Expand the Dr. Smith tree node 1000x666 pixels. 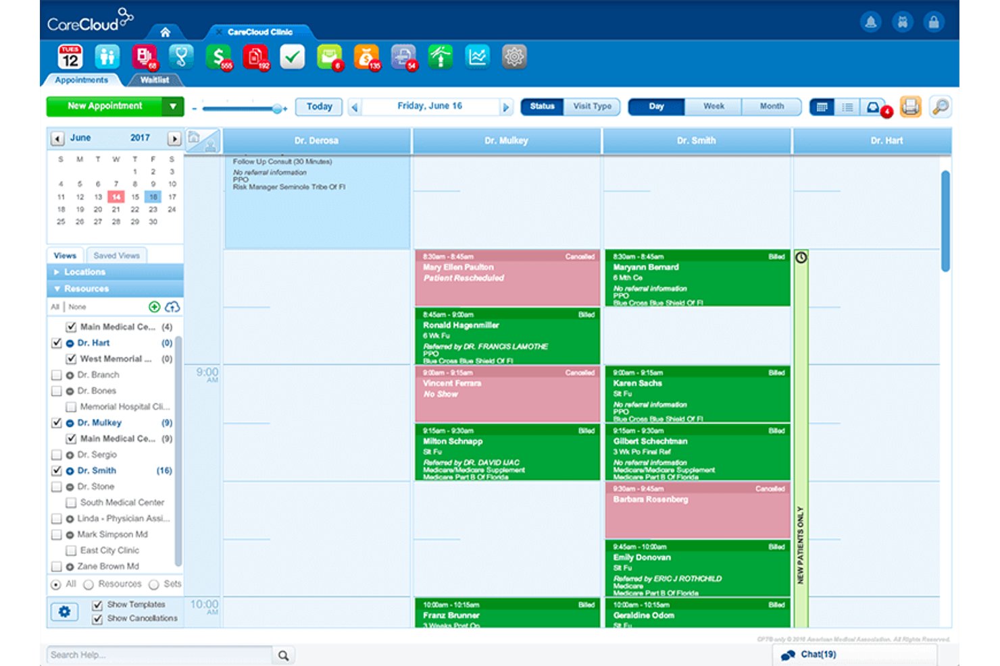pyautogui.click(x=70, y=470)
